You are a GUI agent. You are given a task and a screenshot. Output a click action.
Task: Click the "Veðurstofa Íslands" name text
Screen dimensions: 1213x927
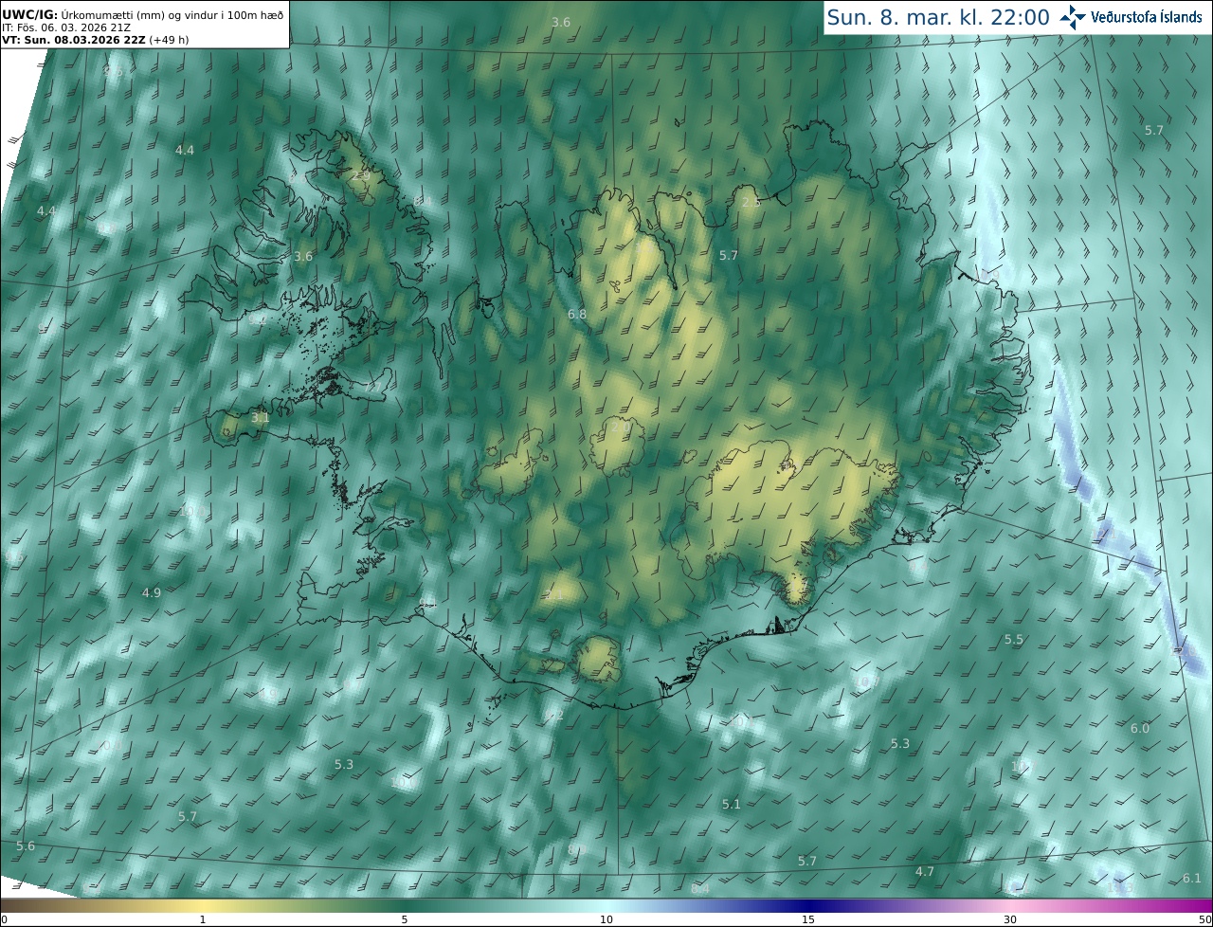1147,17
